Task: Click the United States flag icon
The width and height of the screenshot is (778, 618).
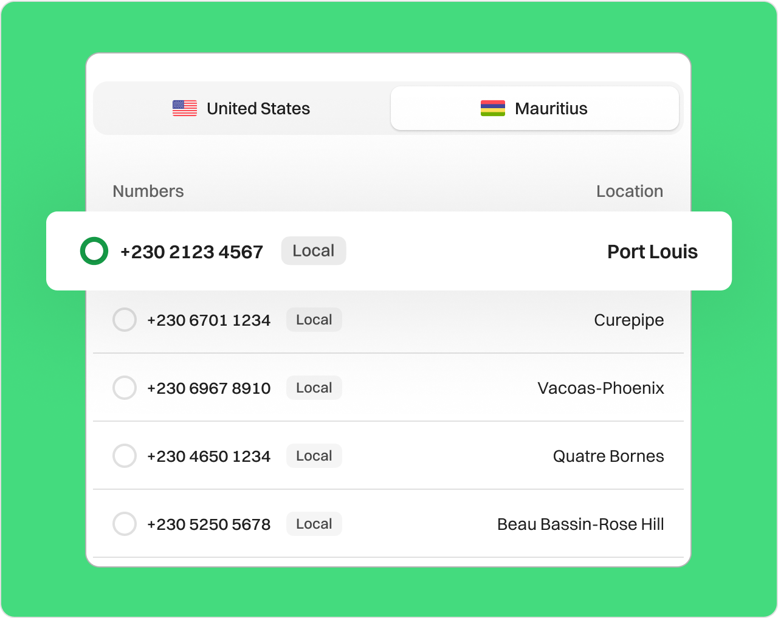Action: point(184,108)
